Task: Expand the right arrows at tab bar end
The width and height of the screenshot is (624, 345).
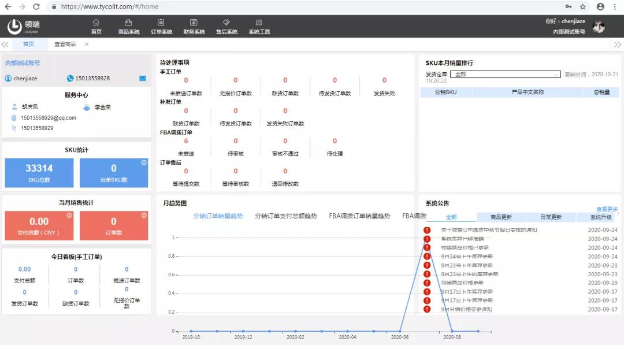Action: pyautogui.click(x=618, y=43)
